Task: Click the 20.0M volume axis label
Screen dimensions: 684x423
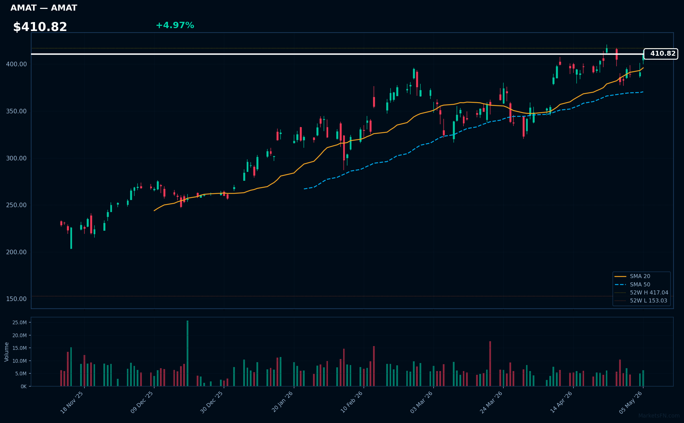Action: tap(20, 335)
